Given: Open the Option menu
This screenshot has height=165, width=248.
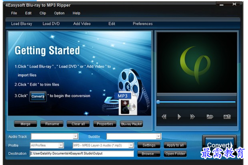Looking at the screenshot, I should coord(59,13).
